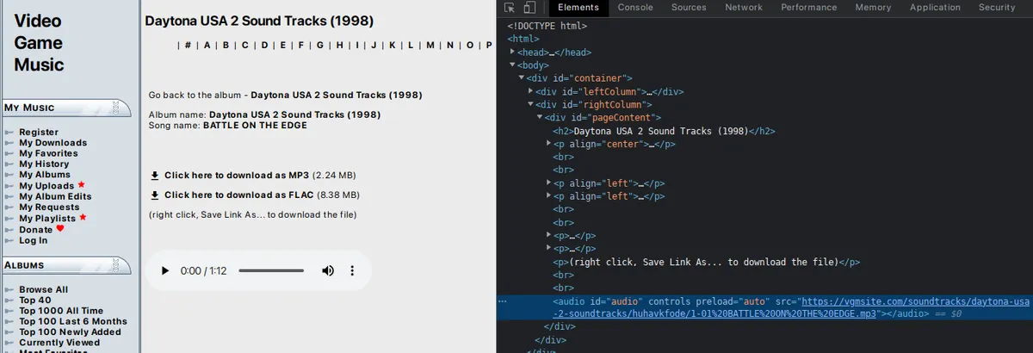Open the Network tab
This screenshot has height=353, width=1033.
tap(744, 8)
